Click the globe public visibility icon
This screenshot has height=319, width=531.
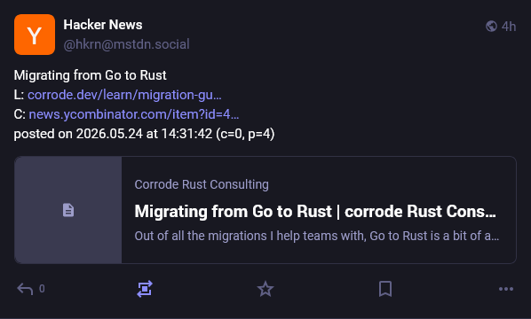pos(491,26)
